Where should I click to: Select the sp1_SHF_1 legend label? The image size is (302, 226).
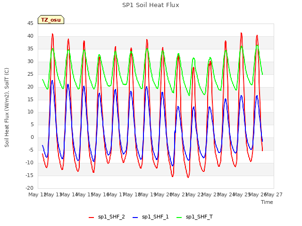[x=155, y=217]
